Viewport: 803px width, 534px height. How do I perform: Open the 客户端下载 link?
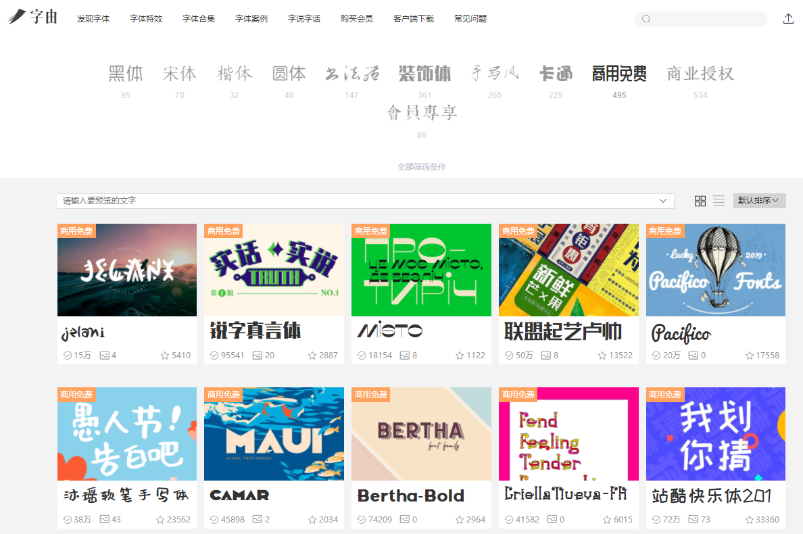pyautogui.click(x=414, y=19)
